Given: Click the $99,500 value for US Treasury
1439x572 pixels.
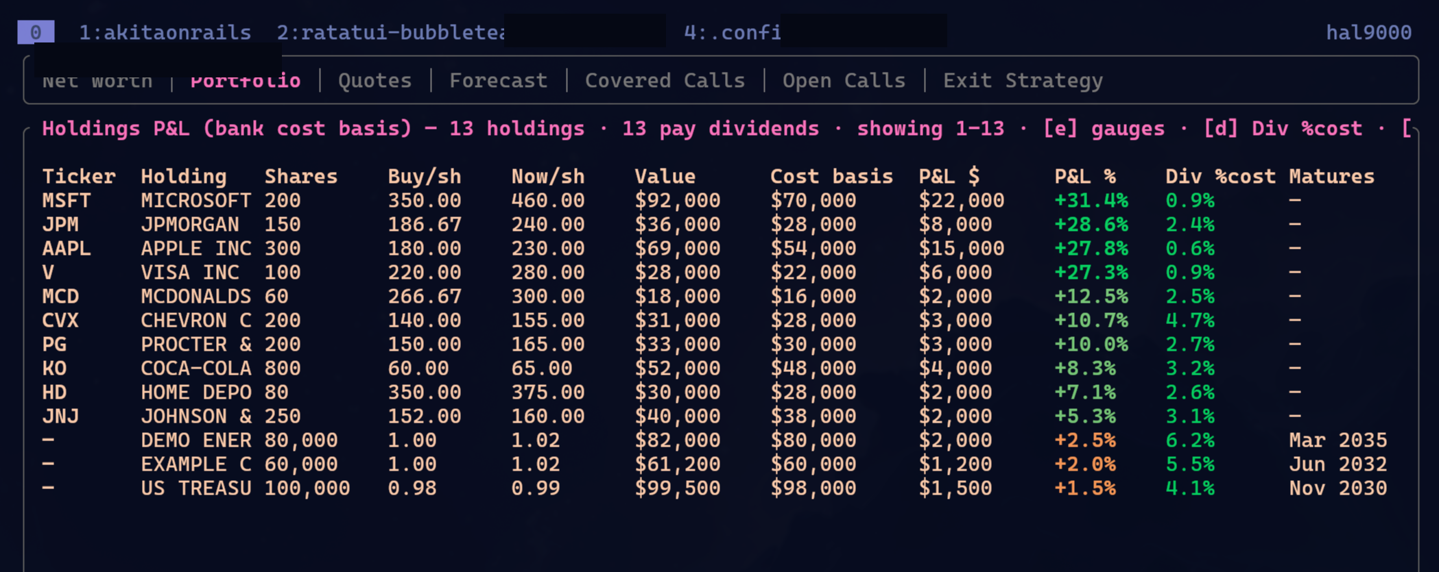Looking at the screenshot, I should coord(678,488).
